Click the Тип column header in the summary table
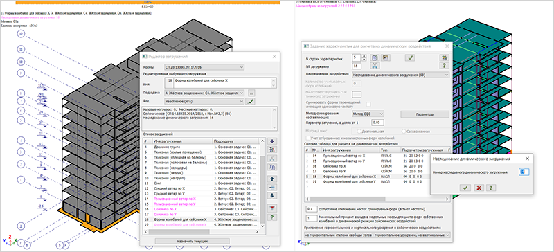 tap(389, 150)
